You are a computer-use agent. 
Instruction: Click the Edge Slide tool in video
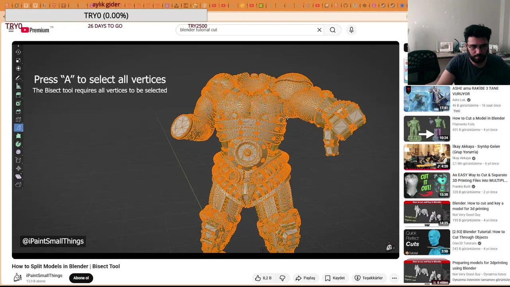tap(18, 160)
